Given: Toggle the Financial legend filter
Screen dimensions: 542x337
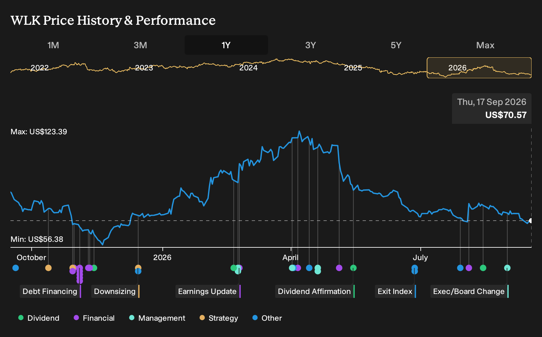Looking at the screenshot, I should (x=94, y=318).
